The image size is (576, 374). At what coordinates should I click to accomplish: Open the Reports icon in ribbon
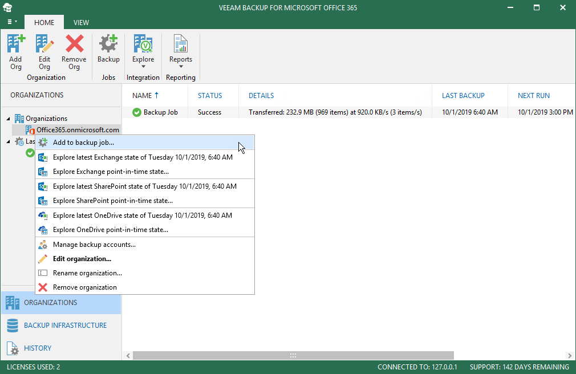point(180,43)
